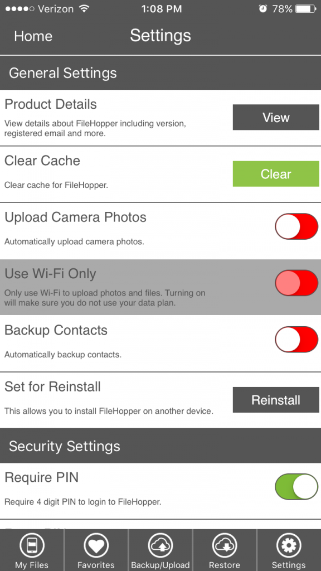Select the Restore cloud download icon
The image size is (321, 571).
tap(225, 545)
